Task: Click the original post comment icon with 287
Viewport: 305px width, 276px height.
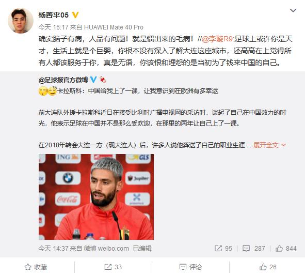Action: tap(253, 248)
